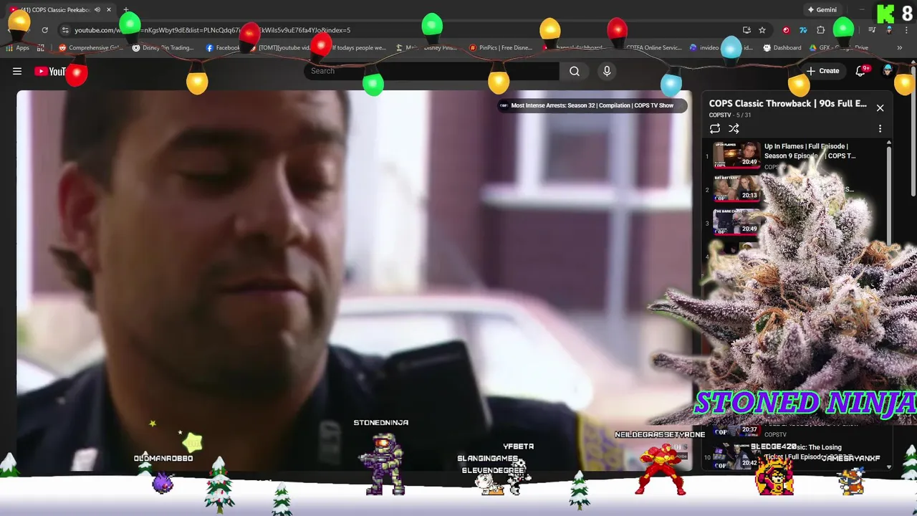Open Up In Flames Full Episode playlist item
Viewport: 917px width, 516px height.
796,156
